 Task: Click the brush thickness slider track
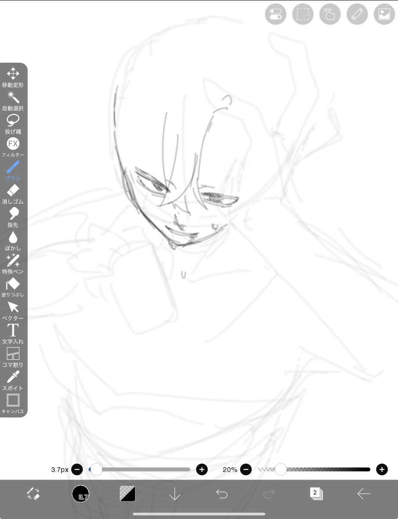(x=139, y=469)
